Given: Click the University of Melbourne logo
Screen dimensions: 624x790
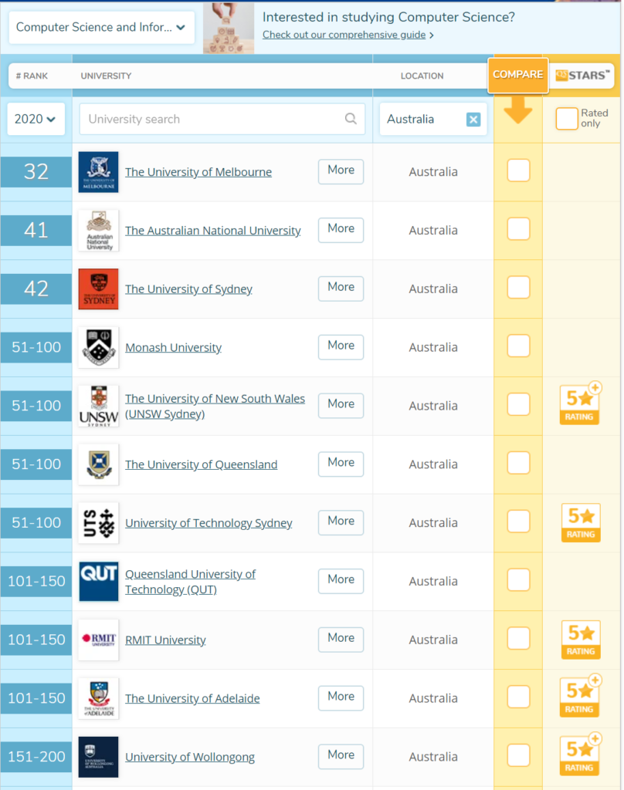Looking at the screenshot, I should (98, 172).
